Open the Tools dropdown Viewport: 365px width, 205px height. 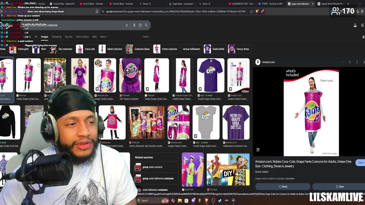tap(146, 37)
